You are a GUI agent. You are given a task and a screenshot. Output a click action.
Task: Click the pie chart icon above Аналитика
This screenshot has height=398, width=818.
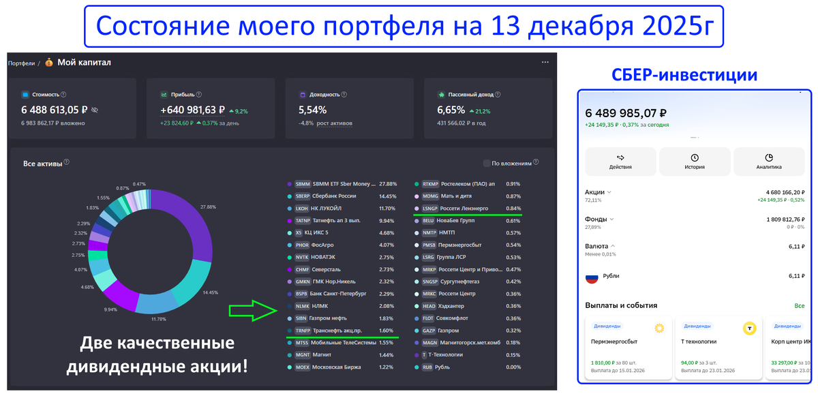coord(768,157)
